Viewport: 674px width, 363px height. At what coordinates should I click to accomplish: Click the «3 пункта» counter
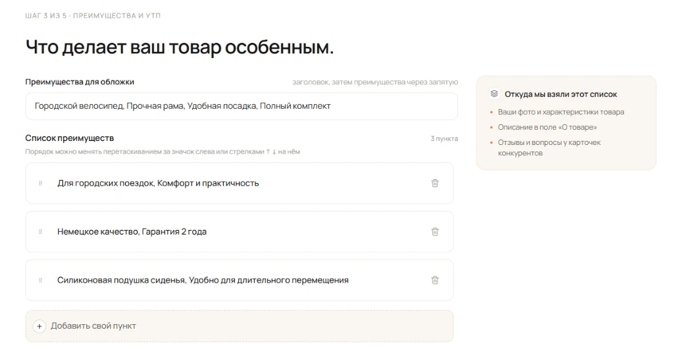[444, 138]
